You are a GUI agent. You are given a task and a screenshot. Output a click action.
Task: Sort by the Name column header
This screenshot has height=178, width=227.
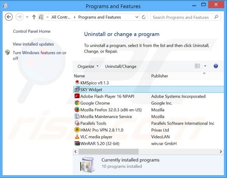pos(112,76)
